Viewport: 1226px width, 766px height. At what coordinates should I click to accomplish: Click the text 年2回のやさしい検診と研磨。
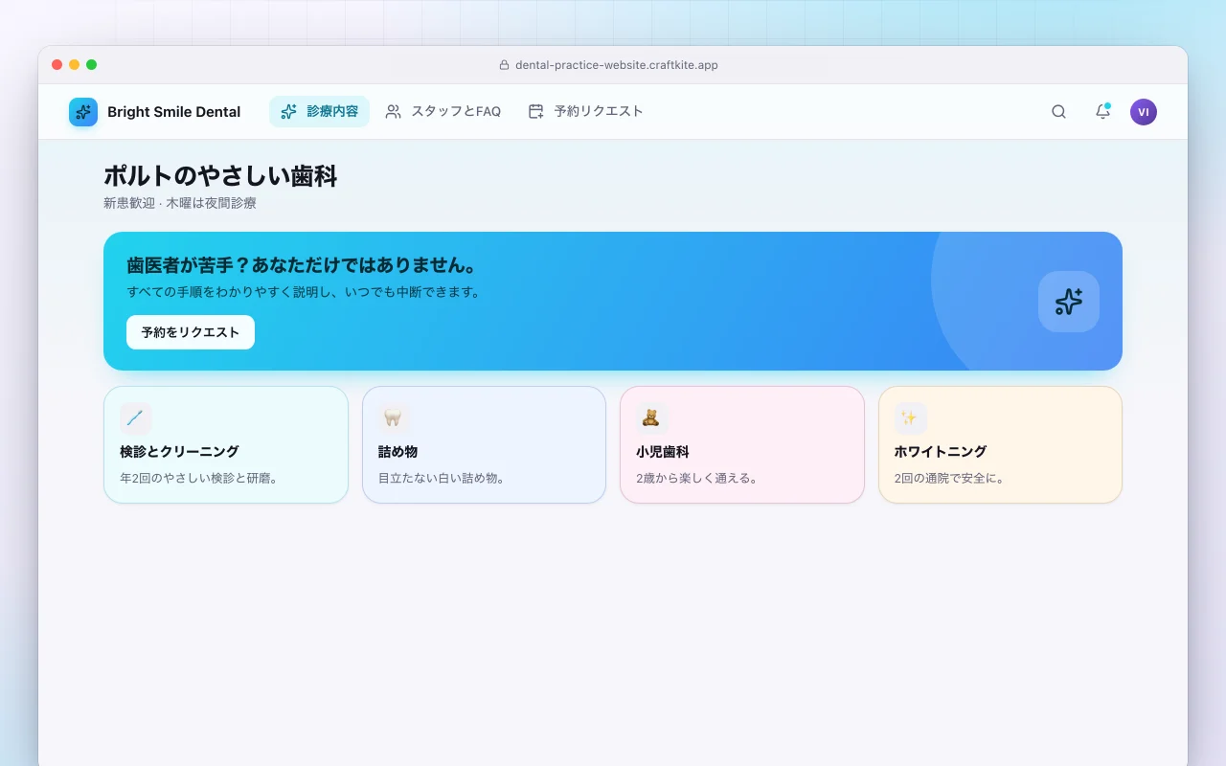point(200,478)
